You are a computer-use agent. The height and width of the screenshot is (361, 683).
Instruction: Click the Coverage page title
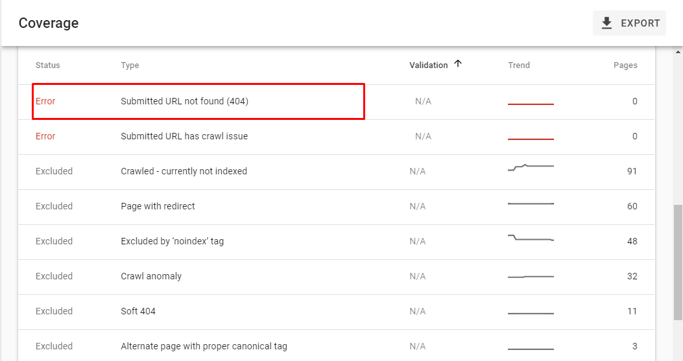coord(49,23)
